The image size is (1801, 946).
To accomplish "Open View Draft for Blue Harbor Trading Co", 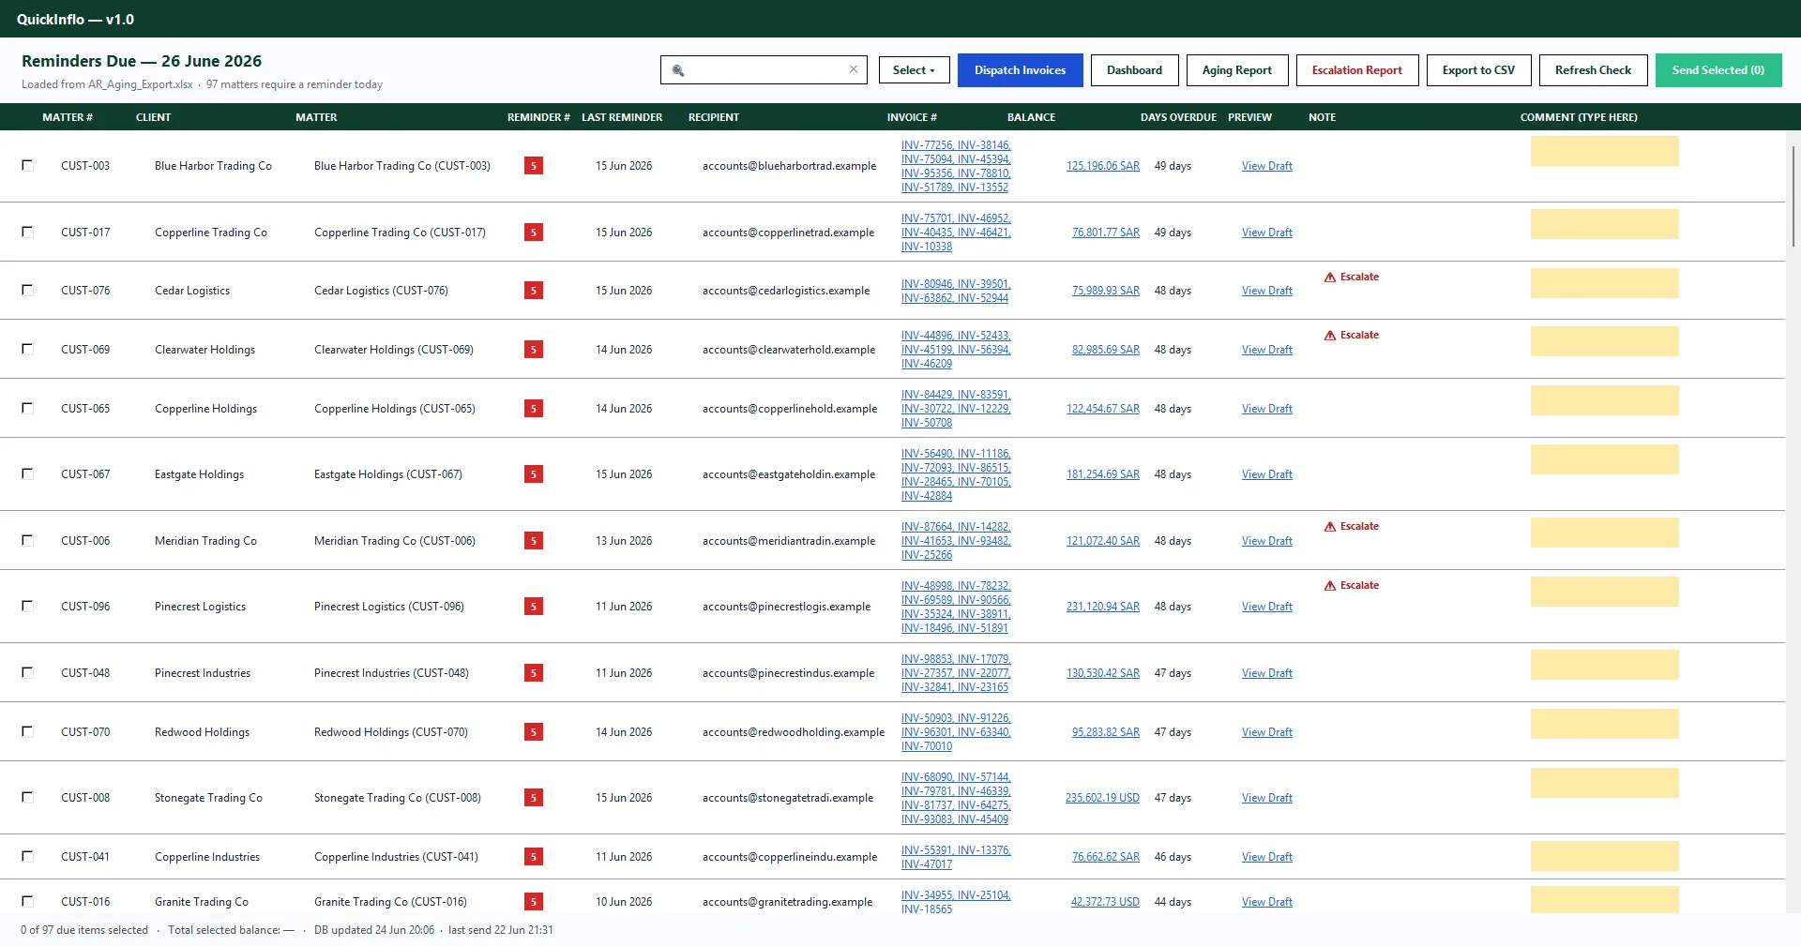I will (x=1266, y=166).
